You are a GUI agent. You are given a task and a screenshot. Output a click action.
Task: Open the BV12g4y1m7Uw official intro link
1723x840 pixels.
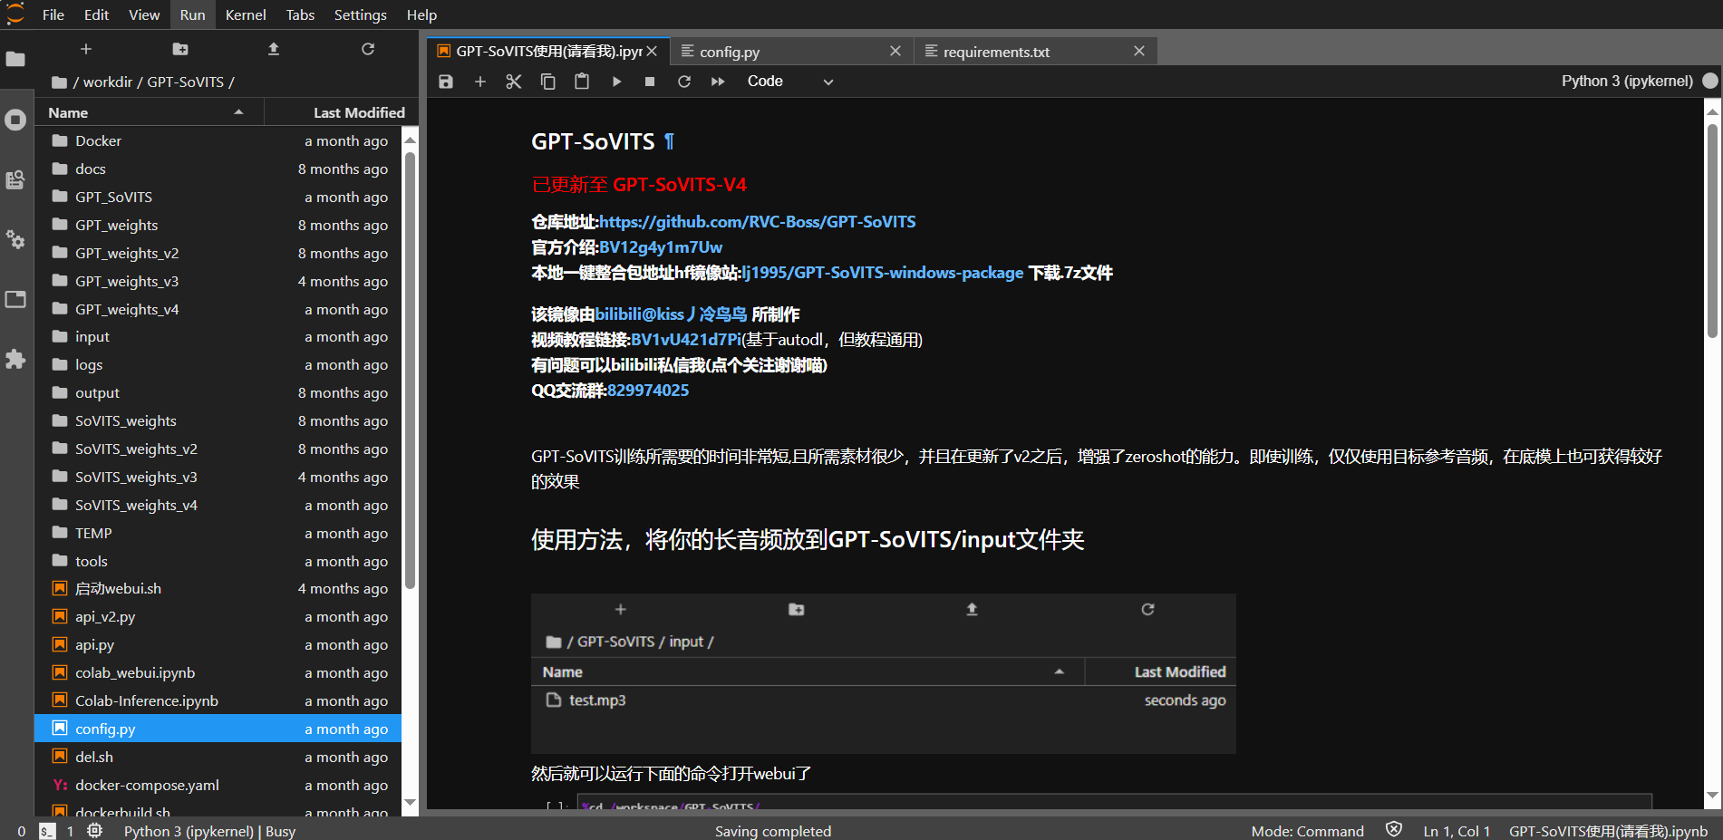pos(661,247)
